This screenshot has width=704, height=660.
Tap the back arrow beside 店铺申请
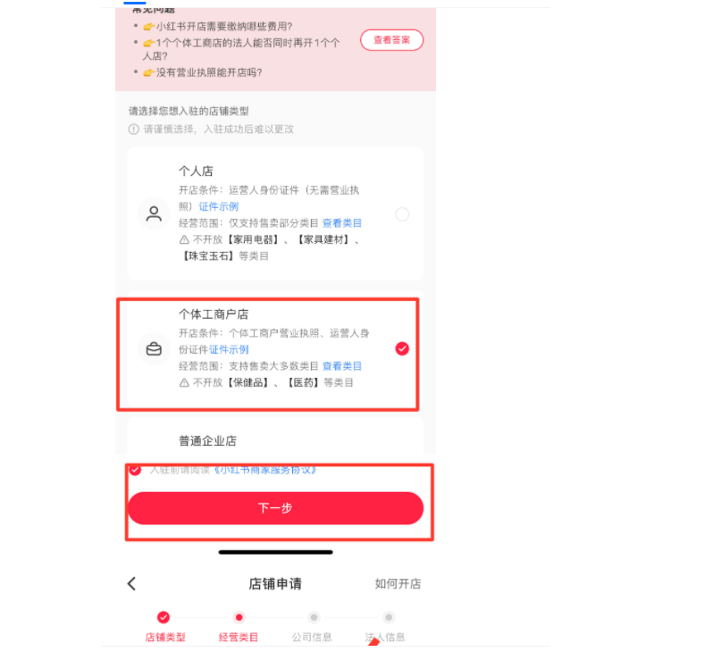pyautogui.click(x=131, y=584)
